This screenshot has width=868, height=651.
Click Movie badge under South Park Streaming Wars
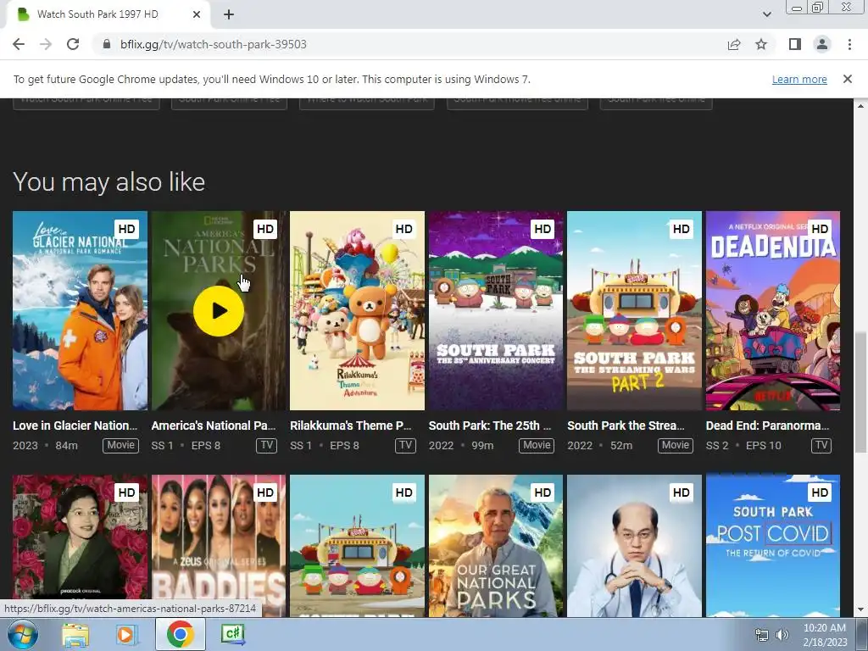[676, 445]
